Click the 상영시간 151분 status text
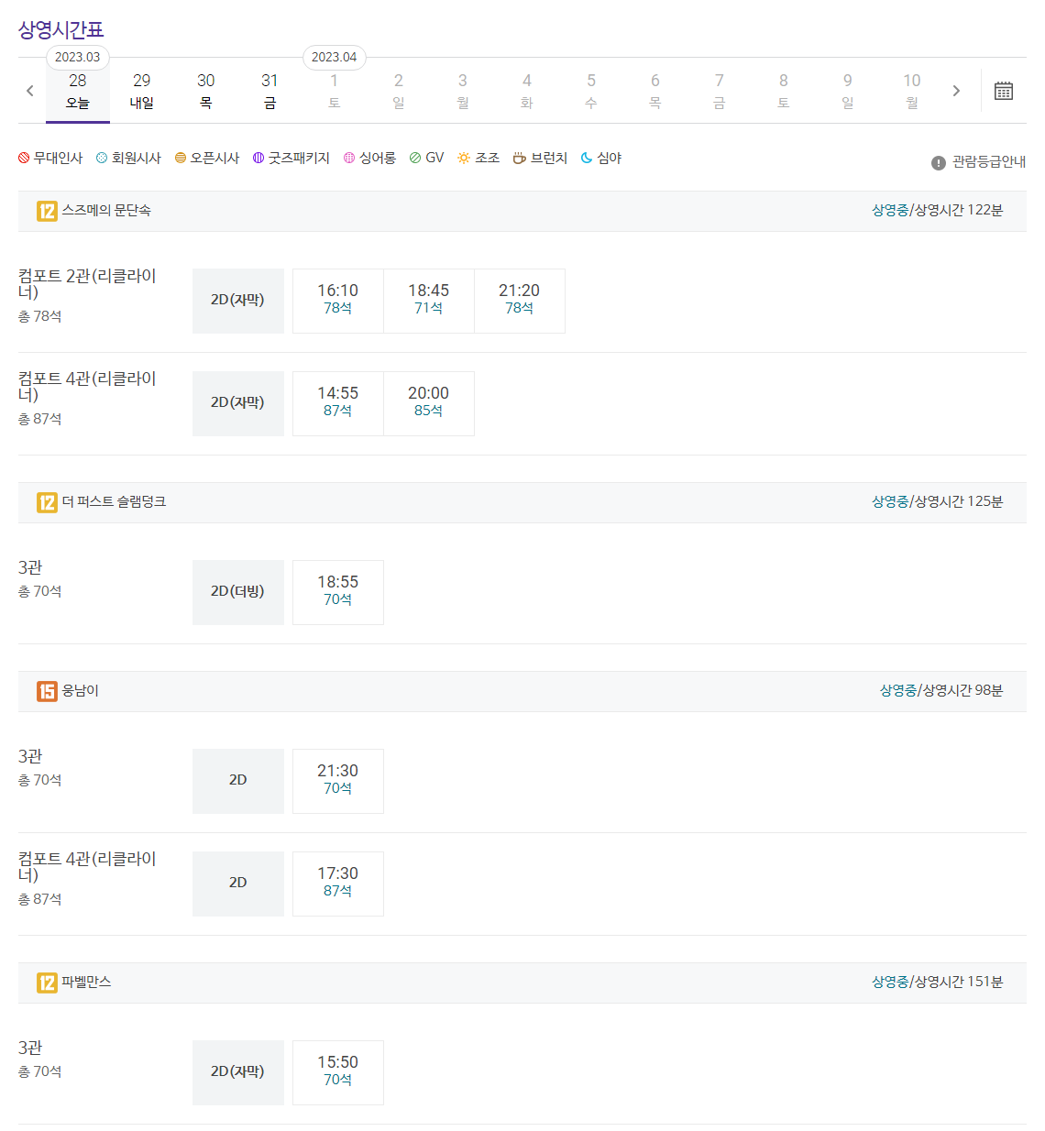 click(x=938, y=983)
